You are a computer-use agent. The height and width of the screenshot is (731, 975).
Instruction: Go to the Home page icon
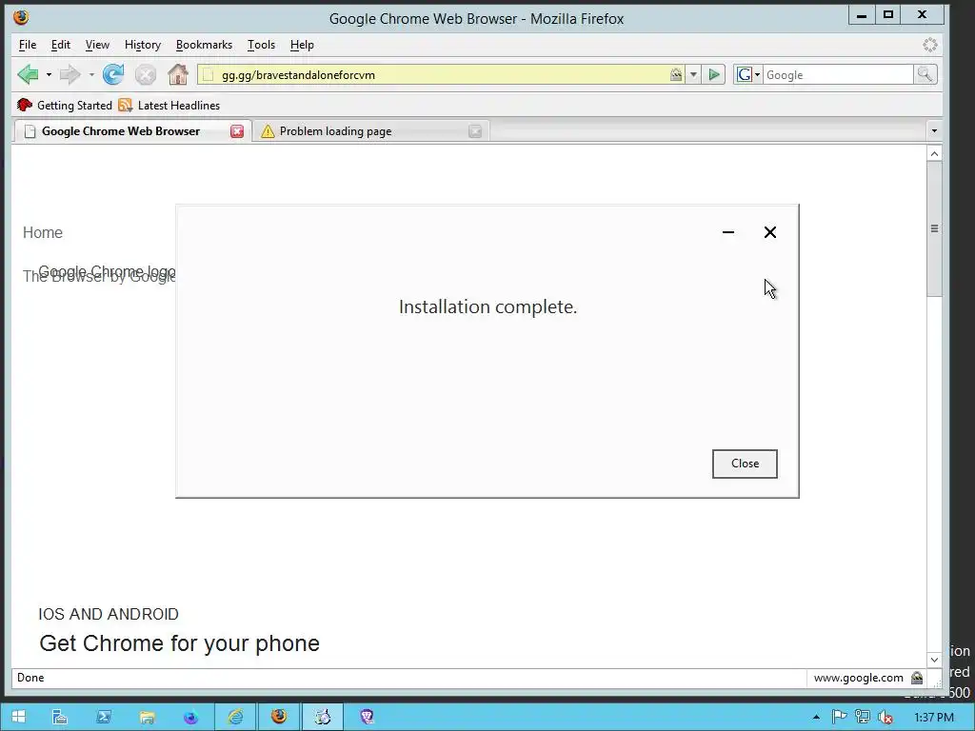[178, 74]
